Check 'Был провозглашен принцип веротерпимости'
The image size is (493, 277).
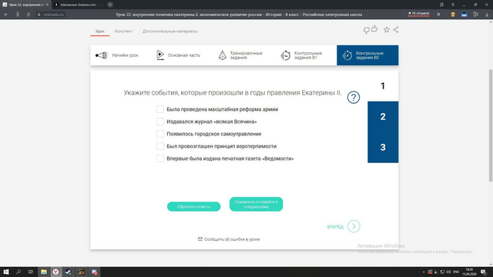(160, 146)
